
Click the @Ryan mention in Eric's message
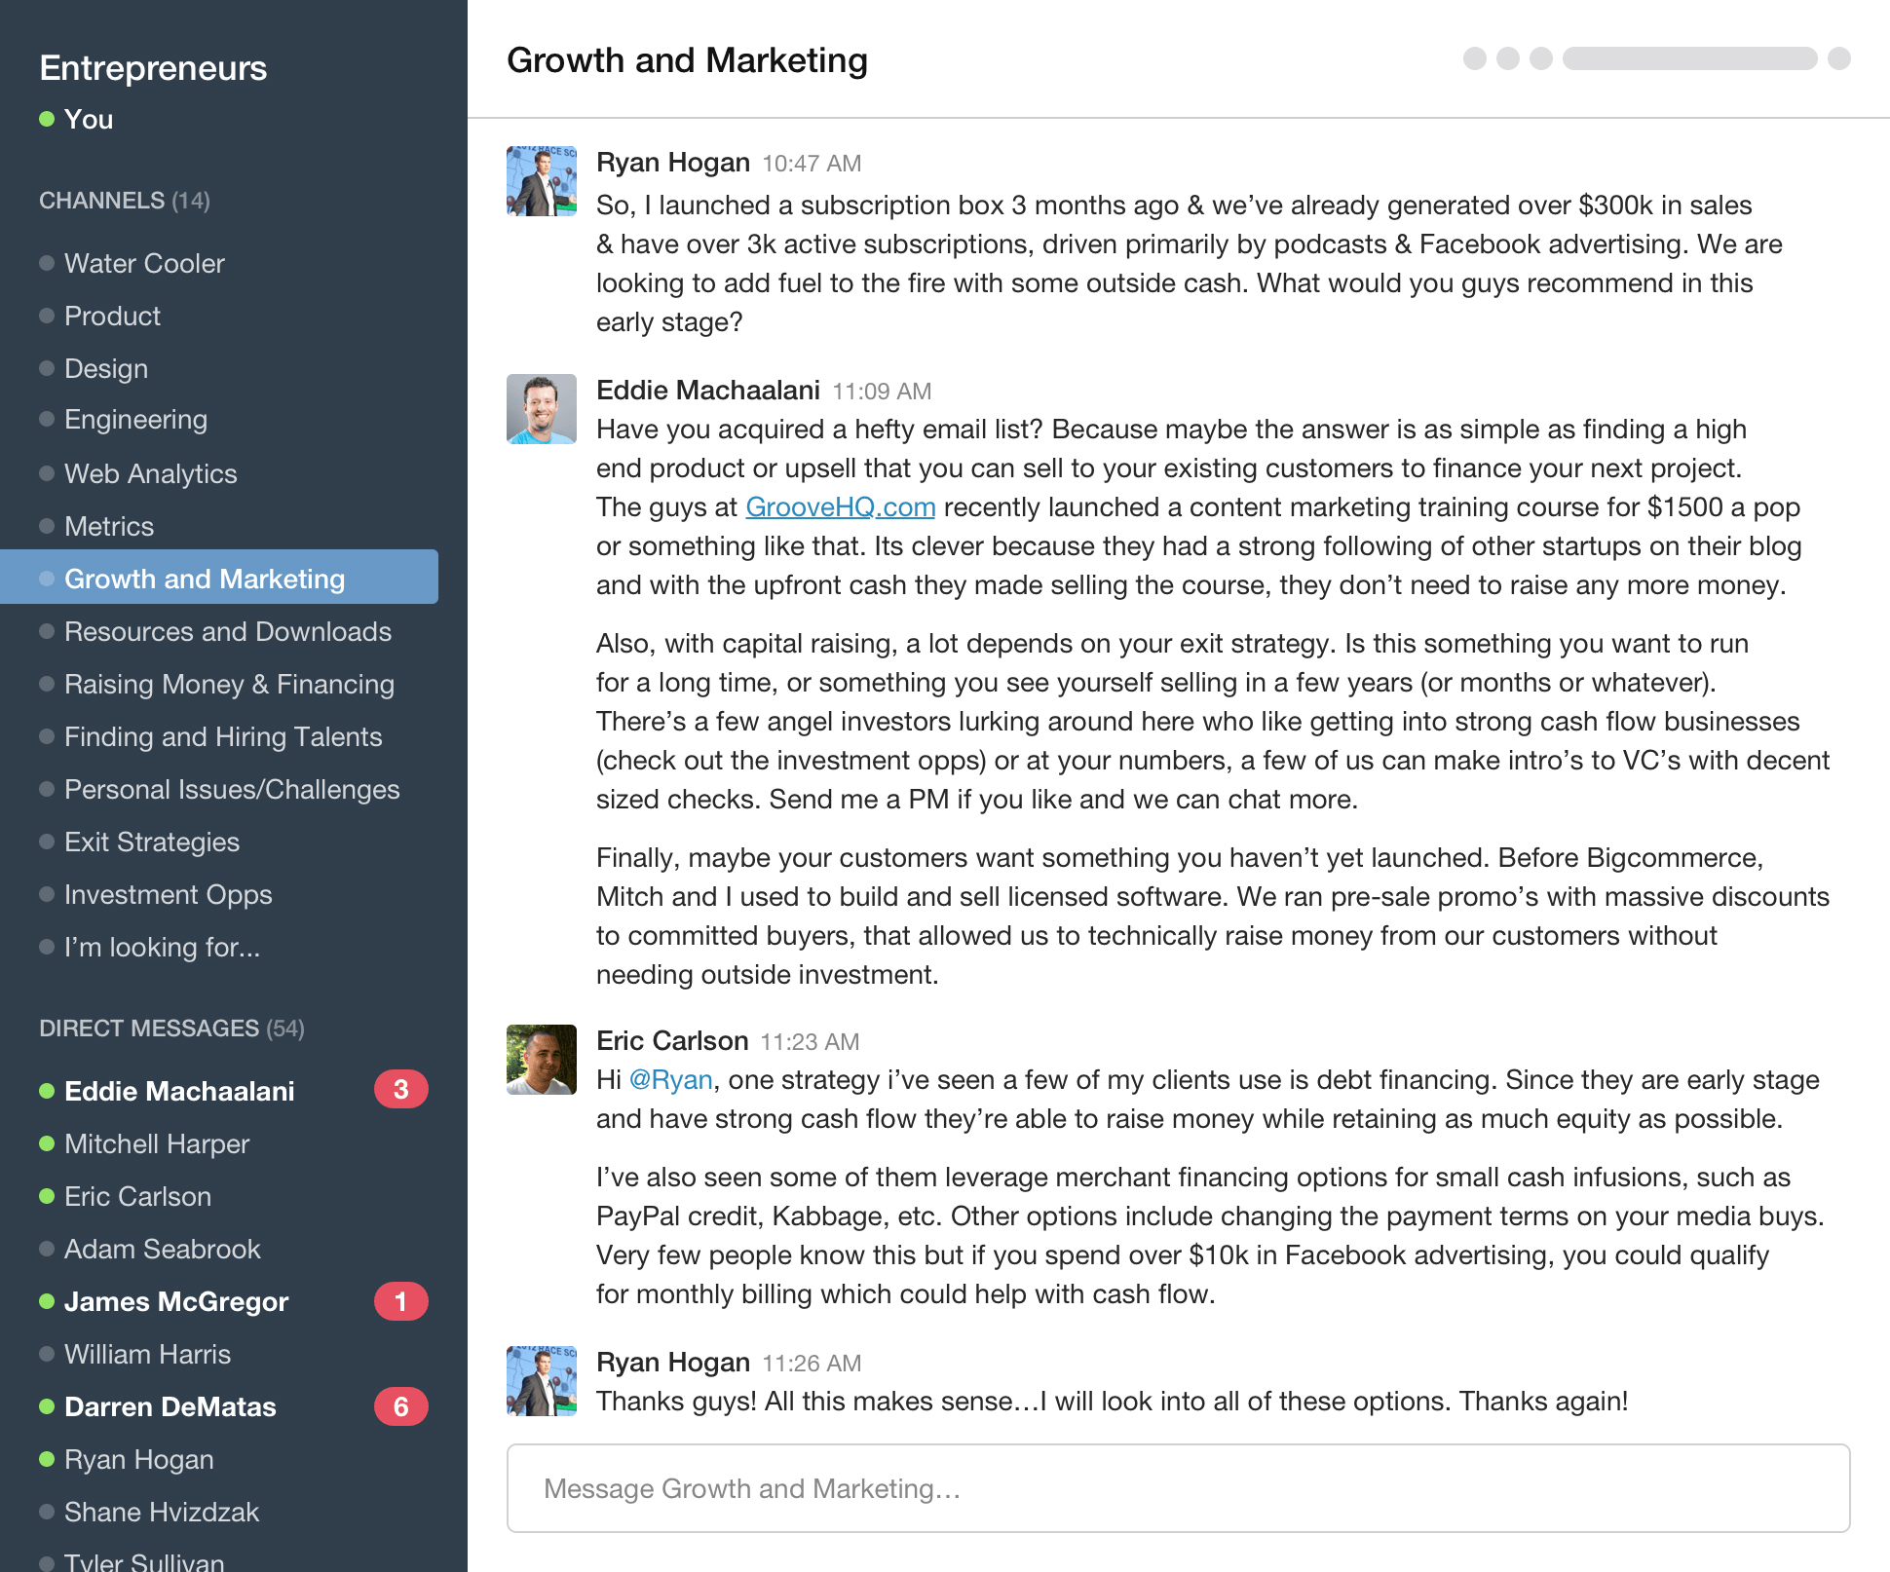(670, 1080)
